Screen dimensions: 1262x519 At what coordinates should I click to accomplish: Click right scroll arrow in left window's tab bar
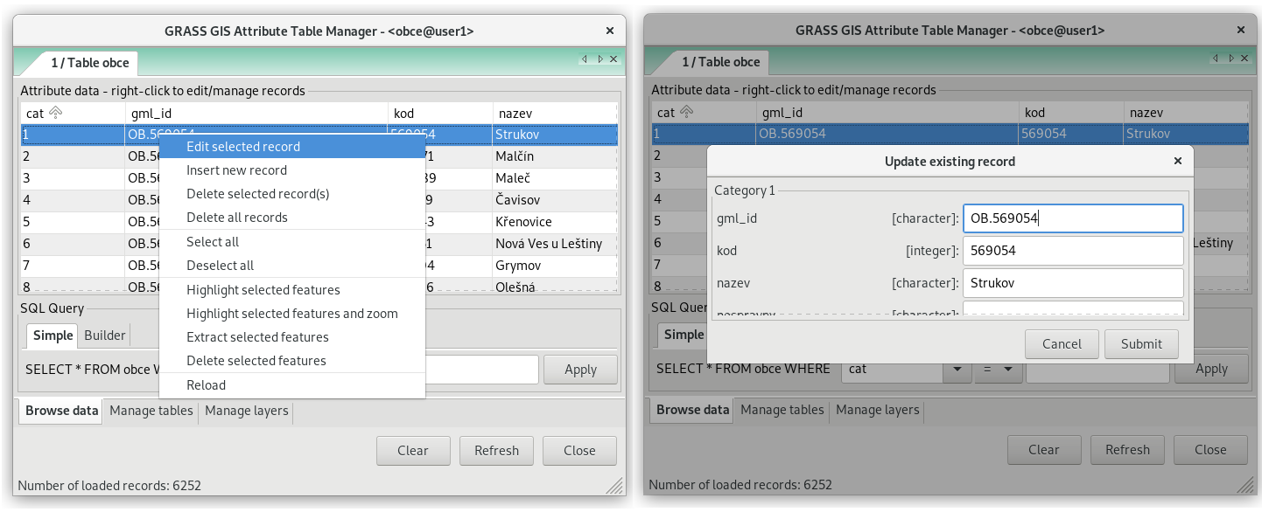599,59
